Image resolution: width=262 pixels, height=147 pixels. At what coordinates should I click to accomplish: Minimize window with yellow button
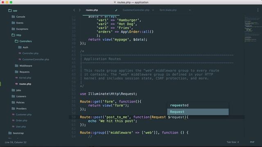[7, 2]
